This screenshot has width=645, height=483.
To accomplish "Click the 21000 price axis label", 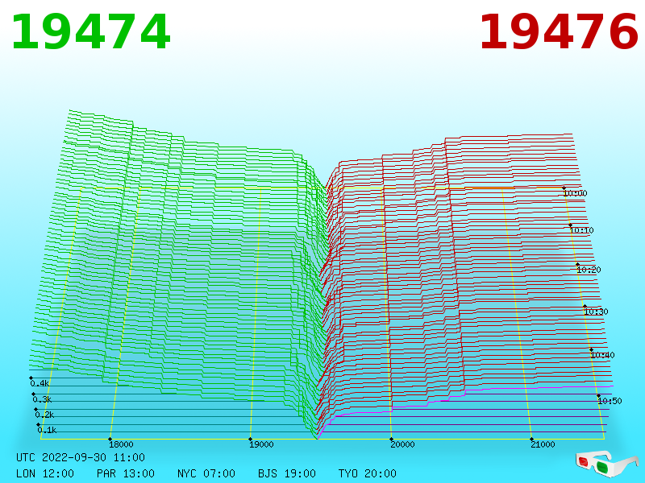I will (543, 444).
